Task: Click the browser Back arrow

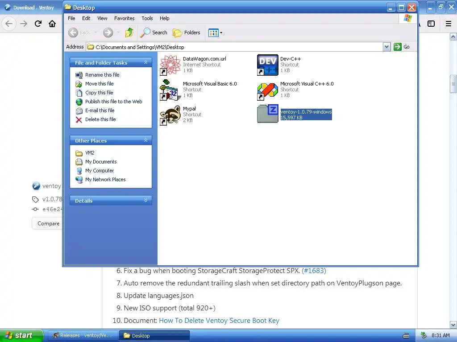Action: pyautogui.click(x=9, y=24)
